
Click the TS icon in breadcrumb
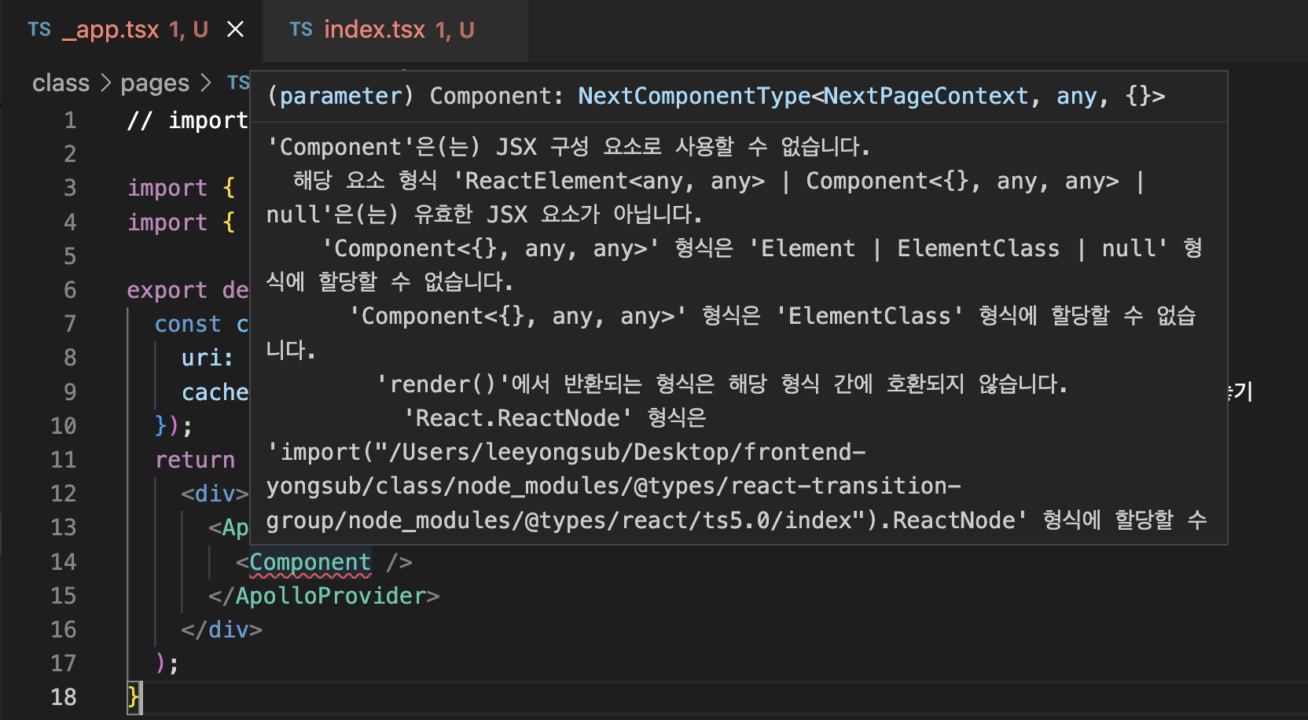[238, 83]
